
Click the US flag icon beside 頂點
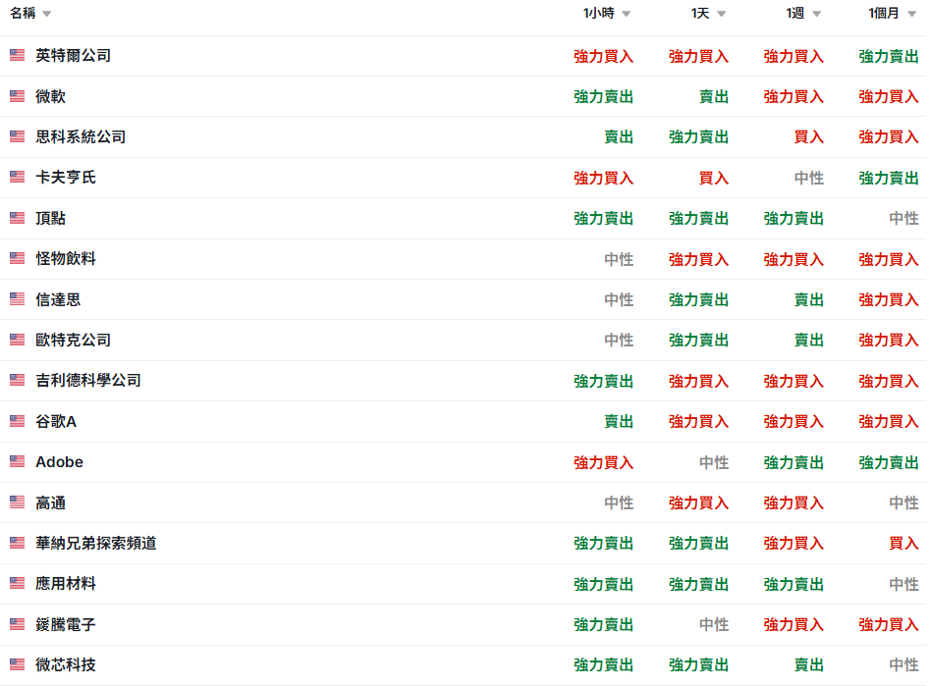click(x=18, y=218)
